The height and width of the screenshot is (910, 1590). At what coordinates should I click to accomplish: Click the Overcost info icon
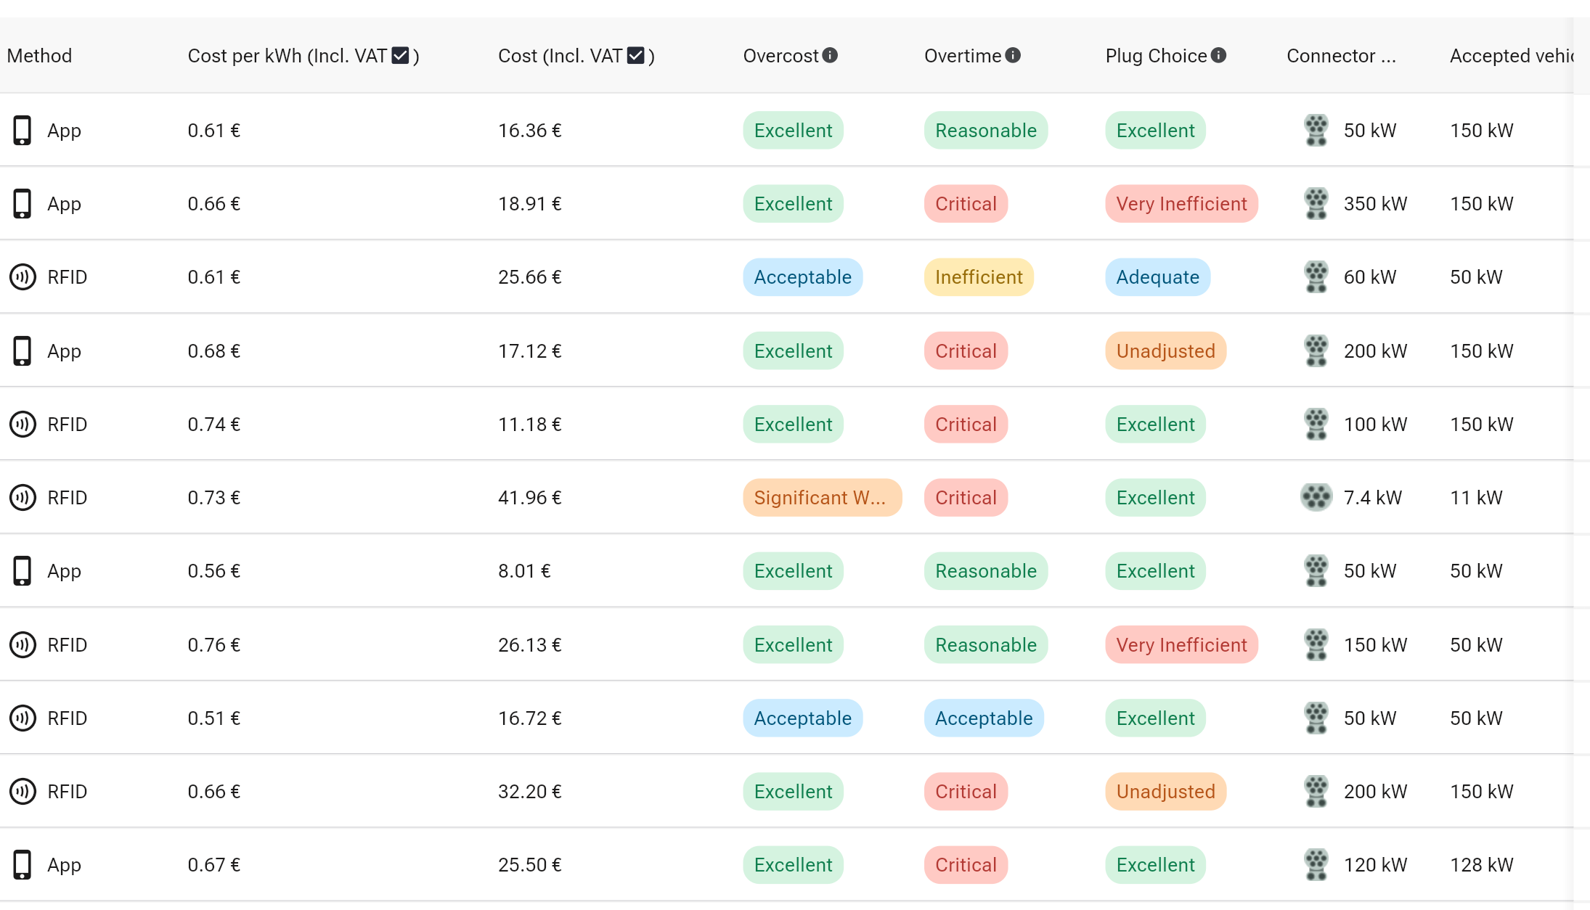(x=831, y=55)
